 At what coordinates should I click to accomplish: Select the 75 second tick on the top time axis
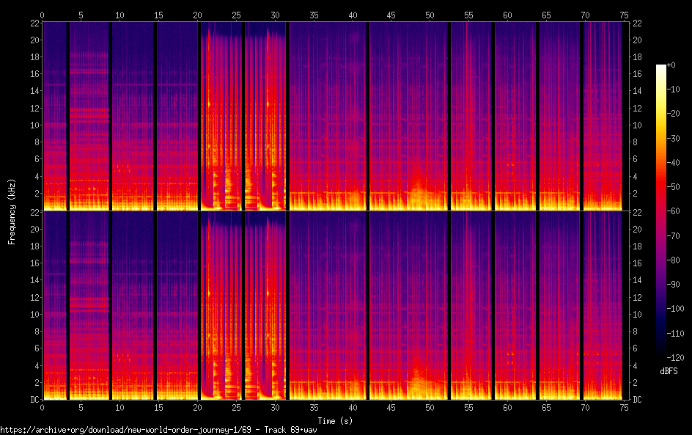point(622,14)
